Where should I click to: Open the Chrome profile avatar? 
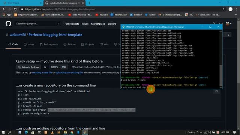(231, 9)
